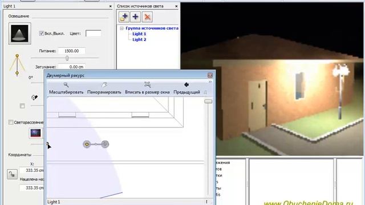Click the gray light target marker in 2D view

[105, 144]
